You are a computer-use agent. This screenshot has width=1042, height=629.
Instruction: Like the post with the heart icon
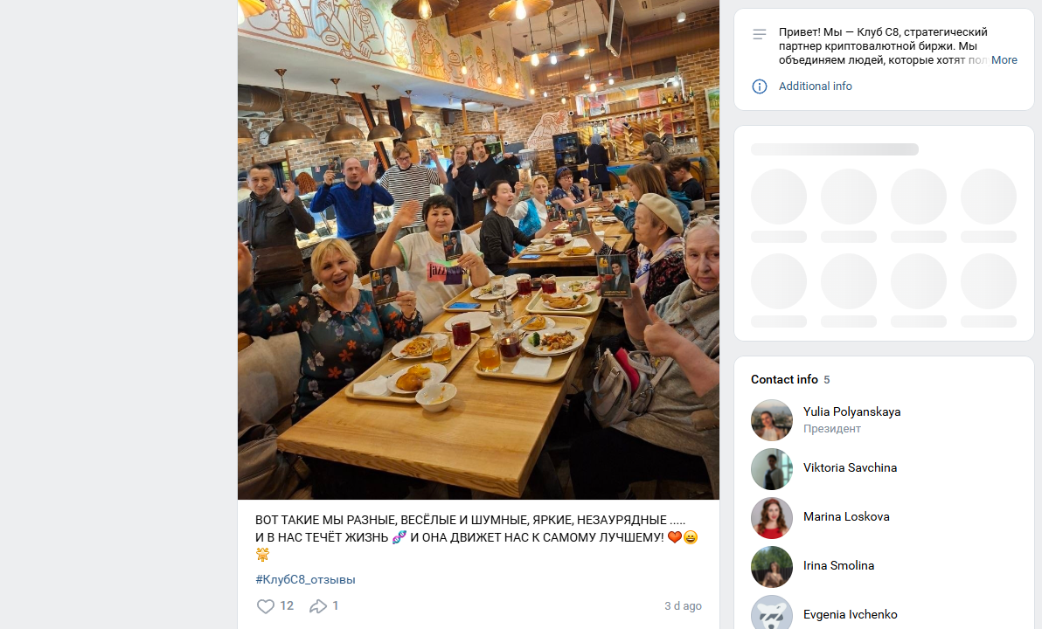[x=265, y=605]
